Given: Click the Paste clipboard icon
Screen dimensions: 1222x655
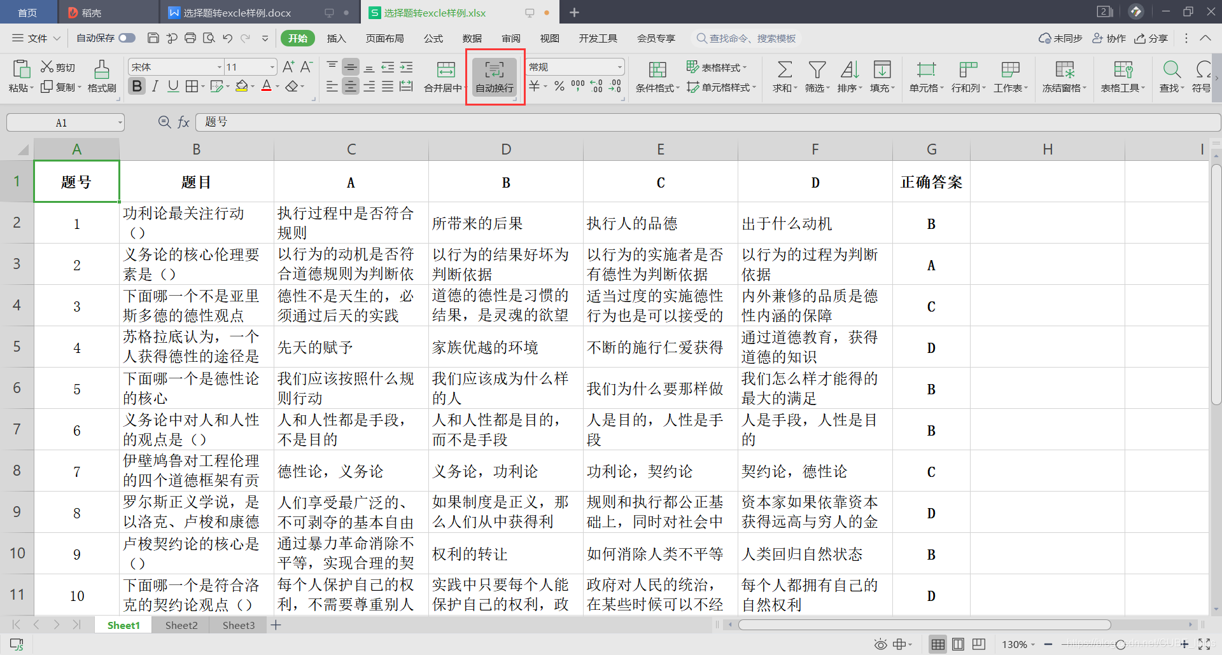Looking at the screenshot, I should (21, 69).
